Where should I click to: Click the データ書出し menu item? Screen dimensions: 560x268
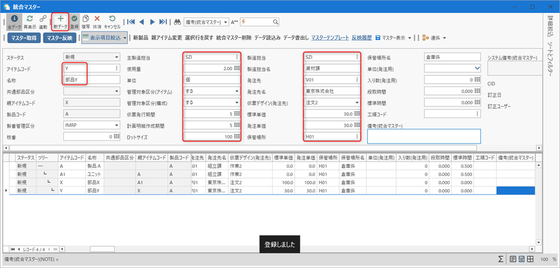pyautogui.click(x=296, y=37)
